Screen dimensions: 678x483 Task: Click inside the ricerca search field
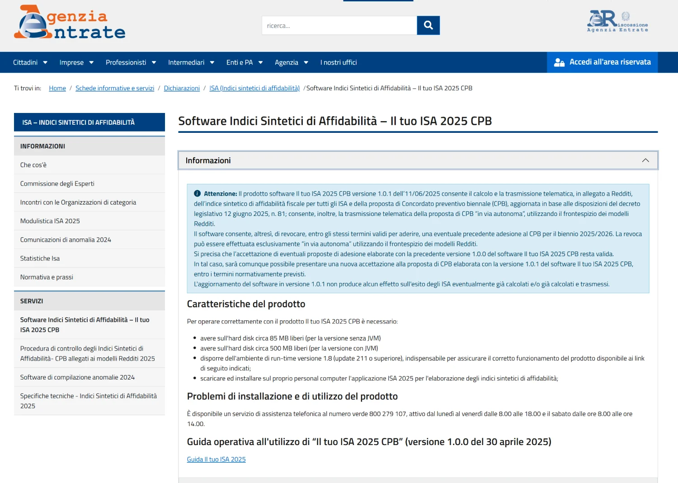(339, 26)
